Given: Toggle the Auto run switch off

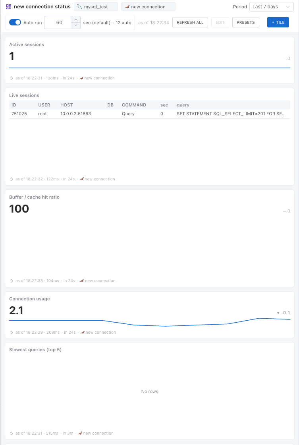Looking at the screenshot, I should tap(15, 22).
